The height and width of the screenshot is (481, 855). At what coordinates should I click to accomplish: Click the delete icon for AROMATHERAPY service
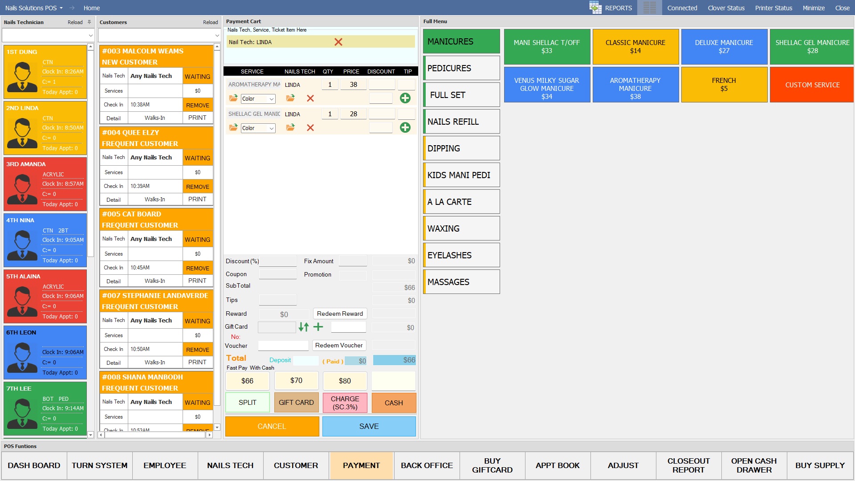coord(309,98)
